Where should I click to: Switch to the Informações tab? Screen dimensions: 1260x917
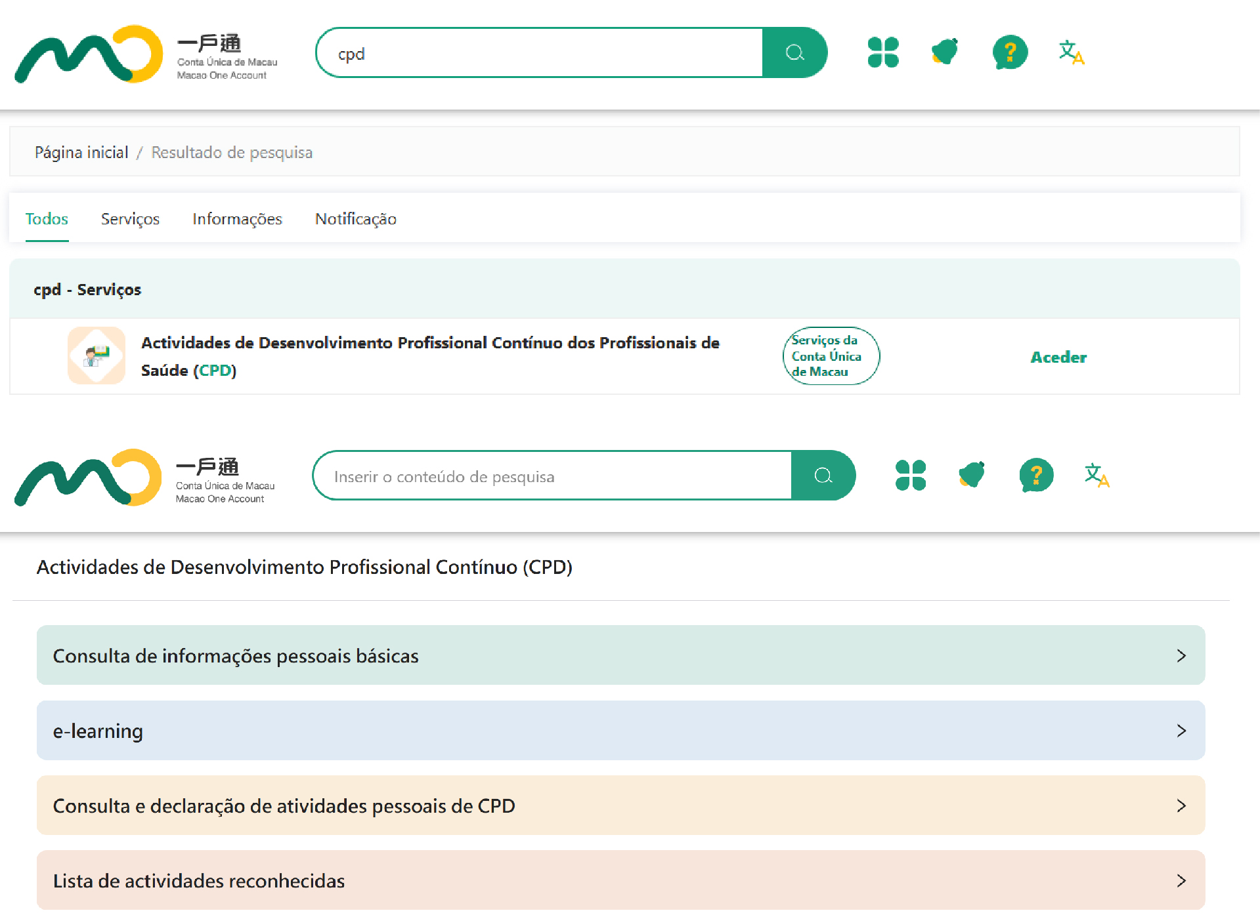(237, 219)
